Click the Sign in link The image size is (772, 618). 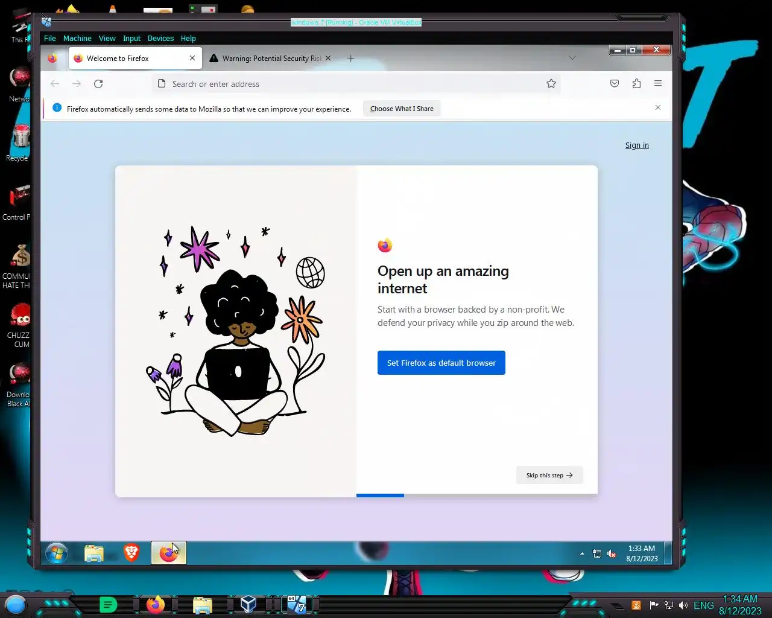click(x=637, y=145)
